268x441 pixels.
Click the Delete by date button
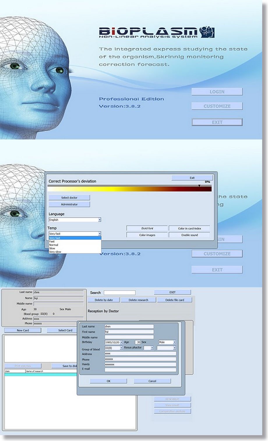coord(104,300)
